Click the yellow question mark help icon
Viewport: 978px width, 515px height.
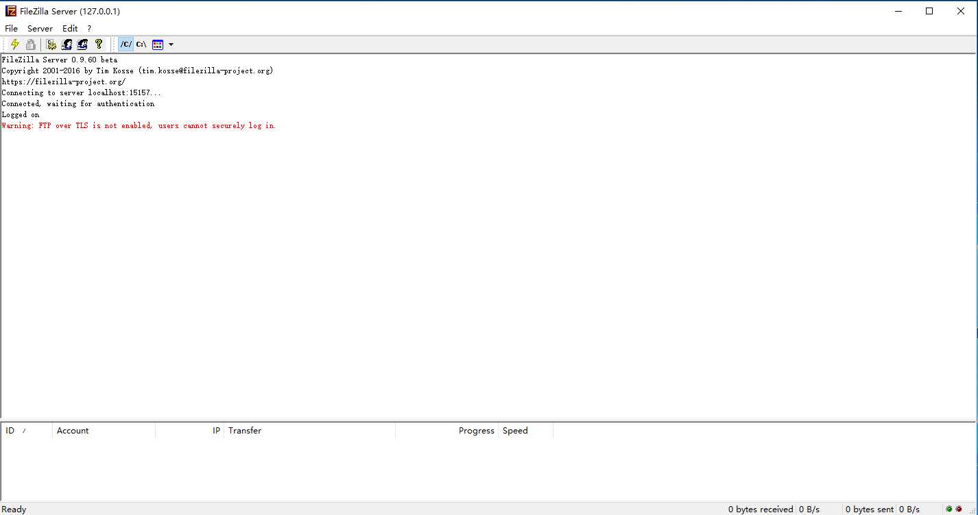[99, 45]
